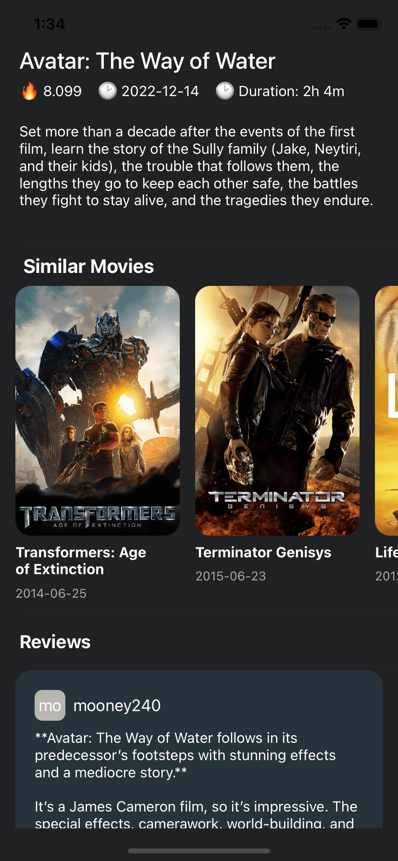Select the Terminator Genisys title link
The height and width of the screenshot is (861, 398).
(263, 553)
